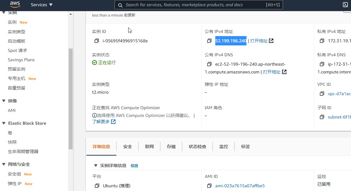This screenshot has height=191, width=351.
Task: Open the public IP 打开地址 link
Action: point(259,41)
